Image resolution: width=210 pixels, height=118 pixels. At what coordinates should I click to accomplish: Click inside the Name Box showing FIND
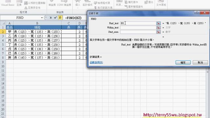coord(20,18)
